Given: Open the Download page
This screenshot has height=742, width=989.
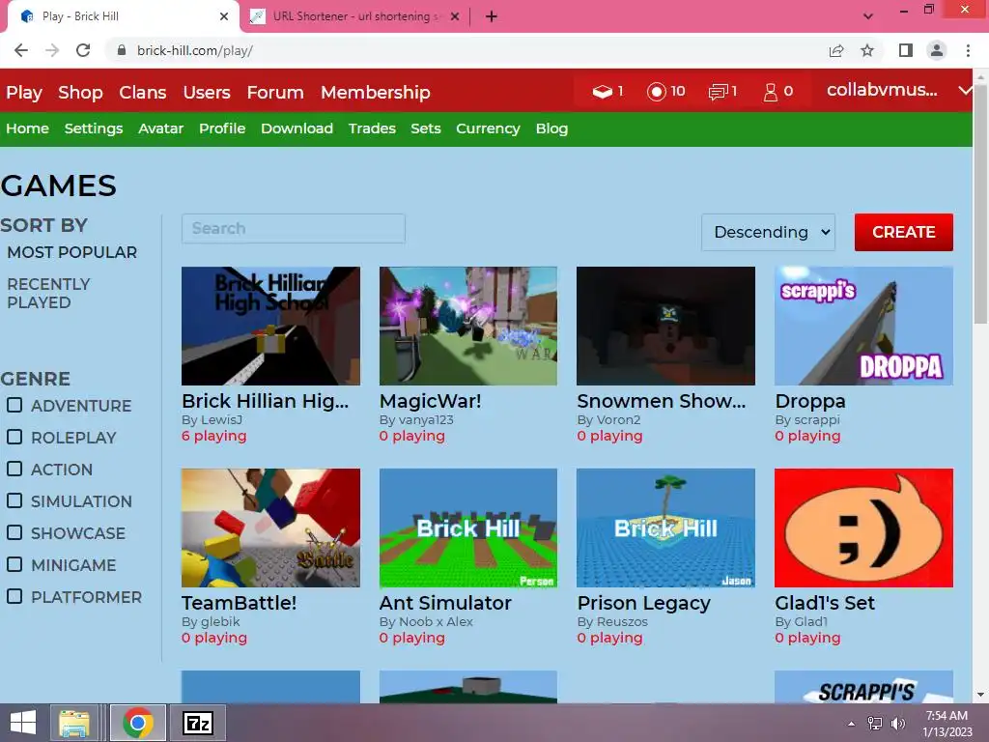Looking at the screenshot, I should (297, 128).
